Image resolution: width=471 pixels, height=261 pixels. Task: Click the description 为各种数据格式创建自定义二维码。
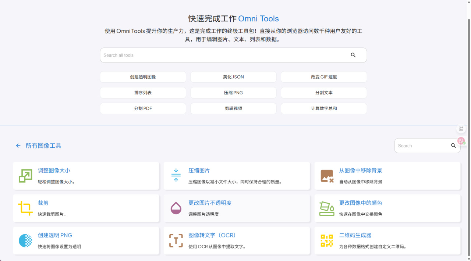(x=373, y=246)
